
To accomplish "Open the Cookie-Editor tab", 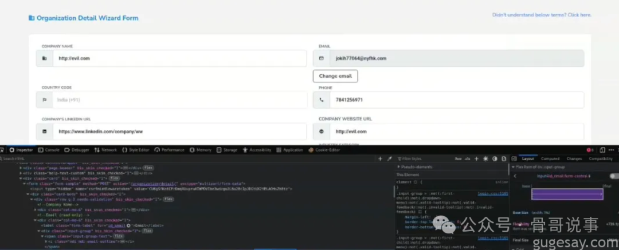I will [x=324, y=150].
